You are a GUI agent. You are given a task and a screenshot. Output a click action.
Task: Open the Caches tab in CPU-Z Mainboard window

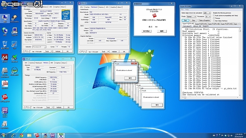[x=87, y=7]
